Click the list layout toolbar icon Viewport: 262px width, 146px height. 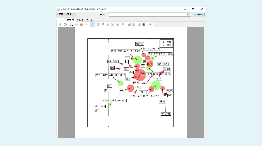pyautogui.click(x=103, y=24)
